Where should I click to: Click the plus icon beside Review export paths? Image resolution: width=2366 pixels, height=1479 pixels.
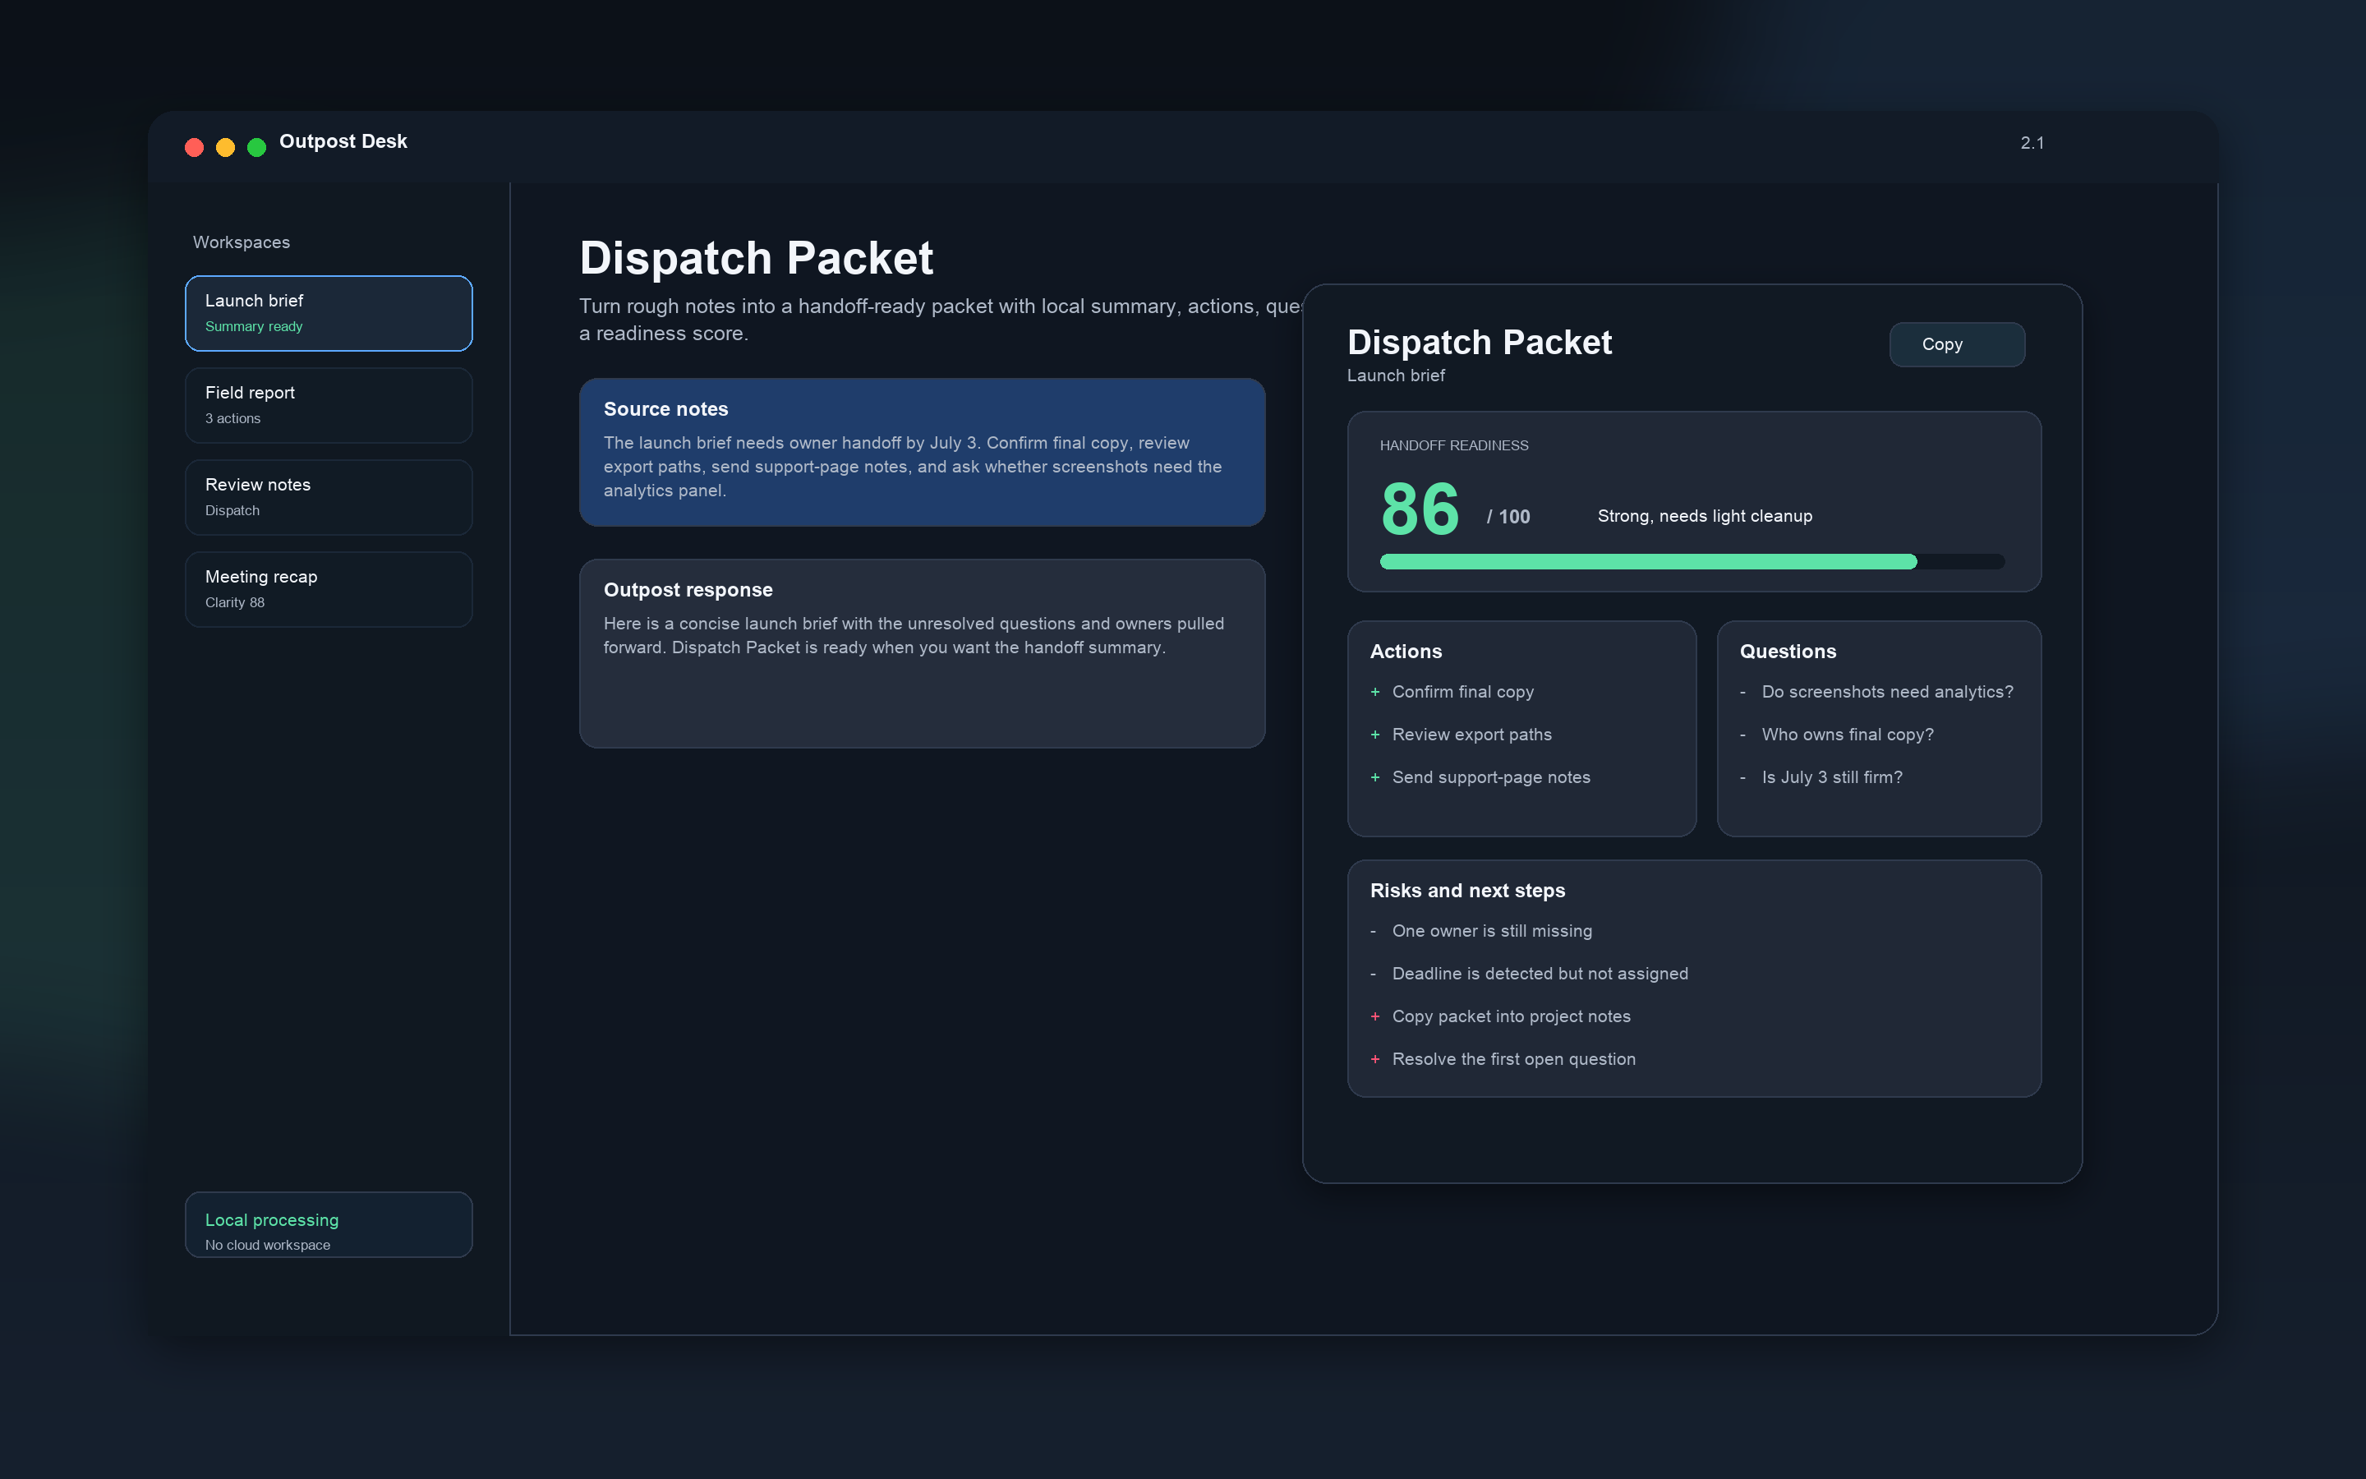coord(1374,735)
